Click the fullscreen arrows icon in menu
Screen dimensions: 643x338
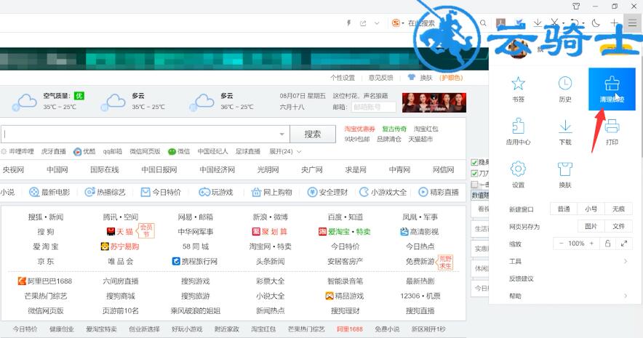pos(624,244)
